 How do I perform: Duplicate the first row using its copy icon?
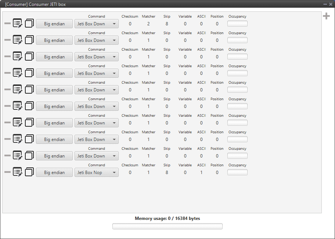click(29, 23)
